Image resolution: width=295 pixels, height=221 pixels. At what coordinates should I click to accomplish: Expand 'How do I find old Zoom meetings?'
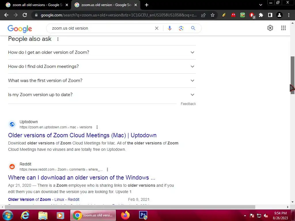tap(102, 66)
